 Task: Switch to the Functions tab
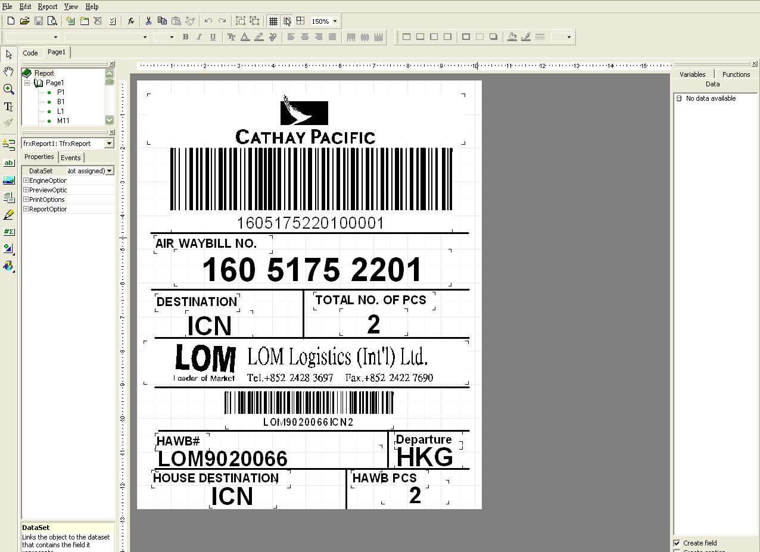[x=736, y=74]
